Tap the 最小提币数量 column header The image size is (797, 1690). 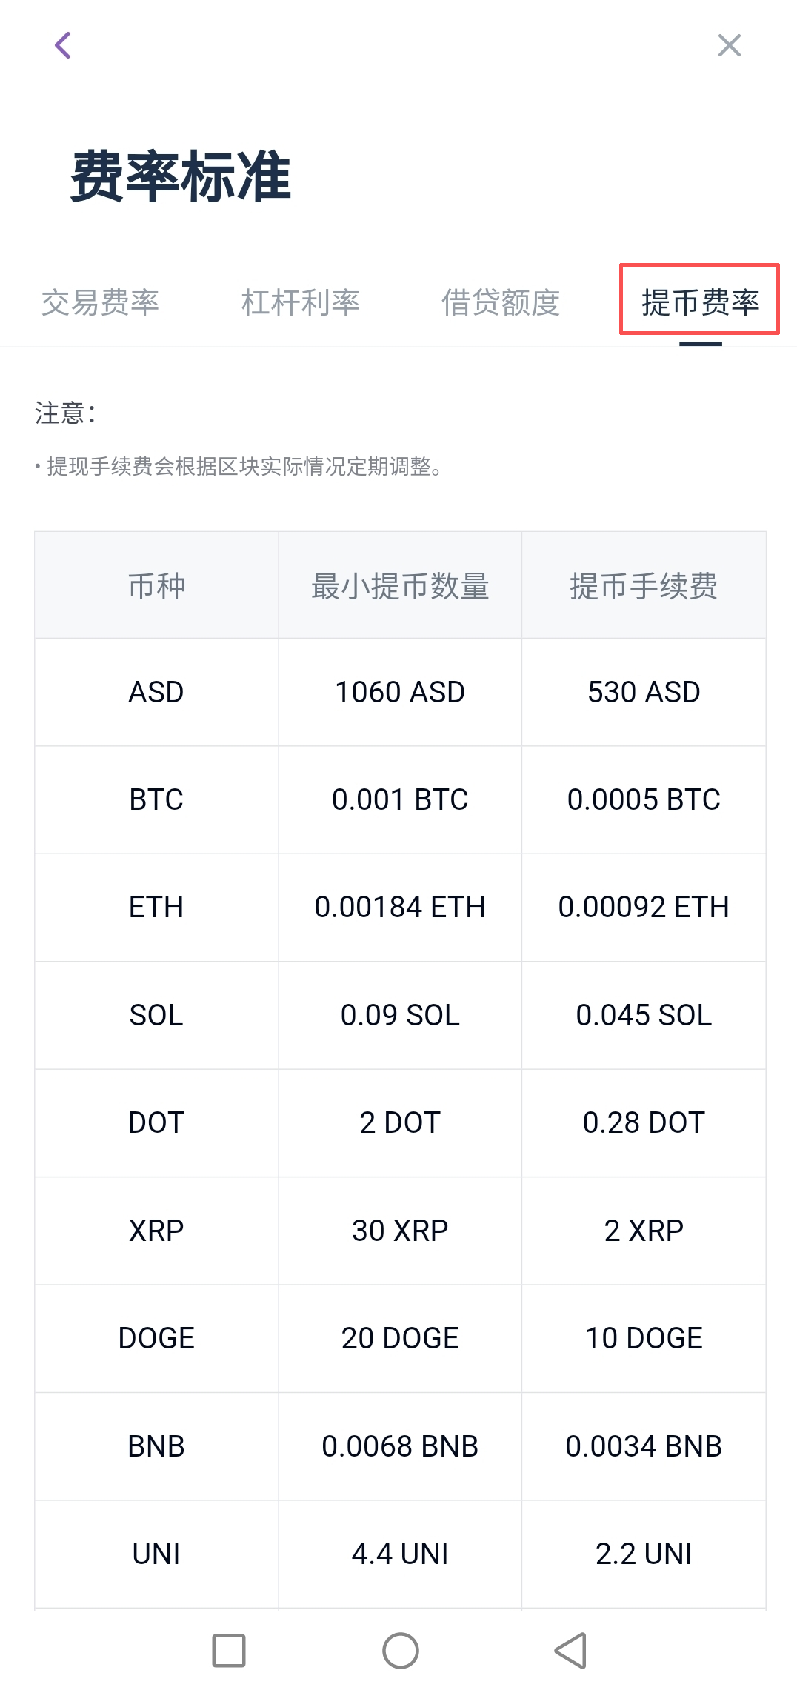(400, 586)
